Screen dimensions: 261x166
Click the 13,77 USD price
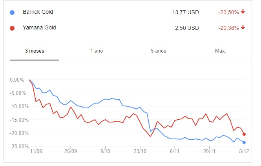coord(186,12)
